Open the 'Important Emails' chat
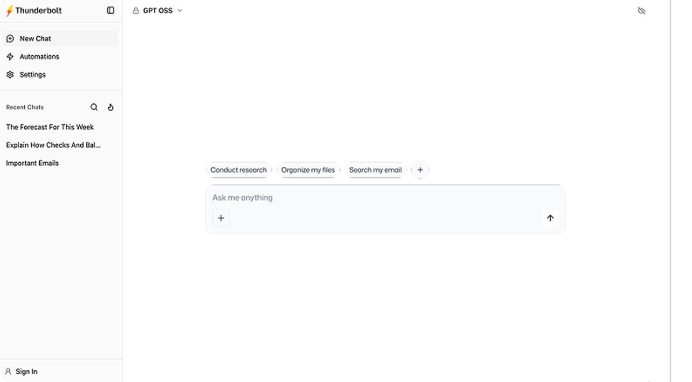The height and width of the screenshot is (382, 692). 32,163
